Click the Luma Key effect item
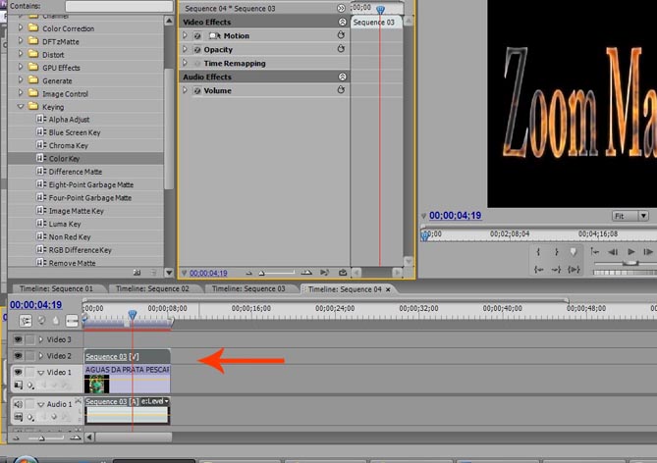The image size is (657, 463). pos(65,224)
